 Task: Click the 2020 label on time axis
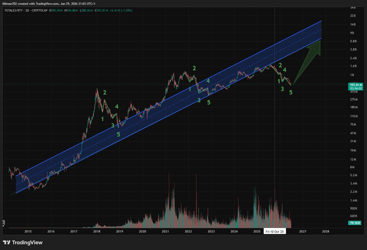pyautogui.click(x=143, y=231)
